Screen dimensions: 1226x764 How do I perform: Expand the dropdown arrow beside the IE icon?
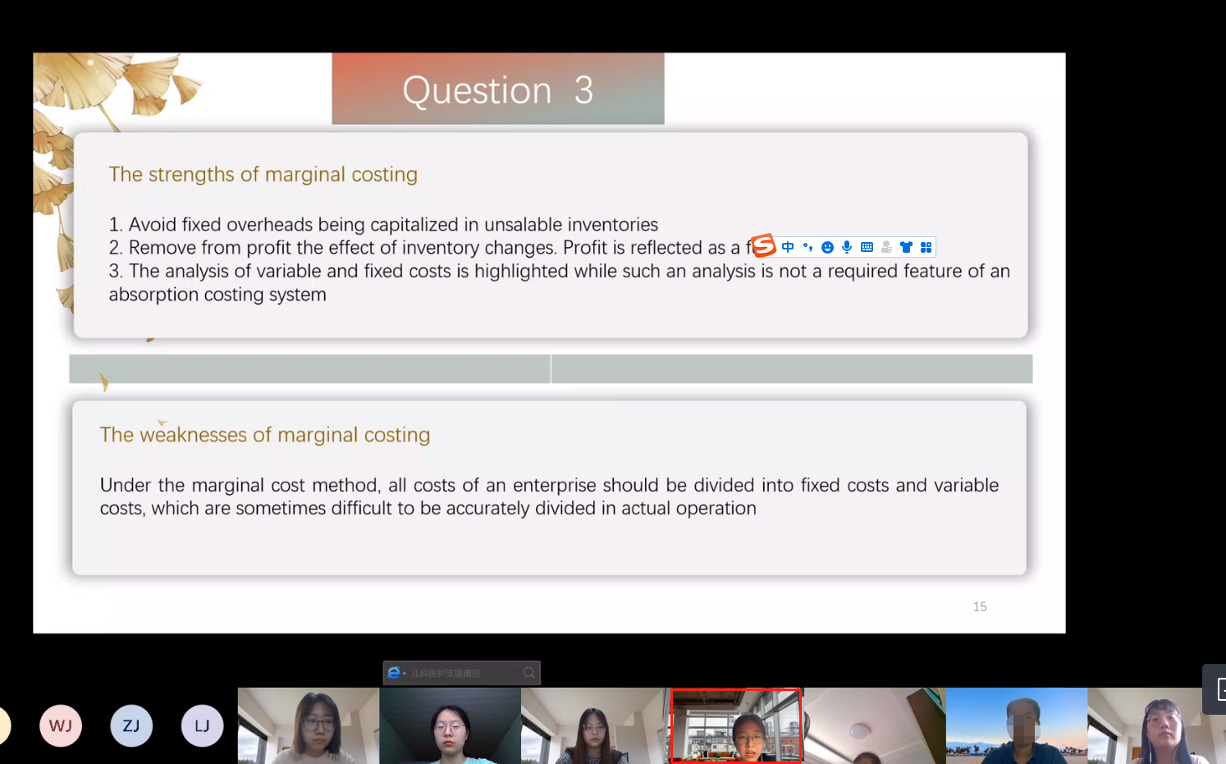405,674
